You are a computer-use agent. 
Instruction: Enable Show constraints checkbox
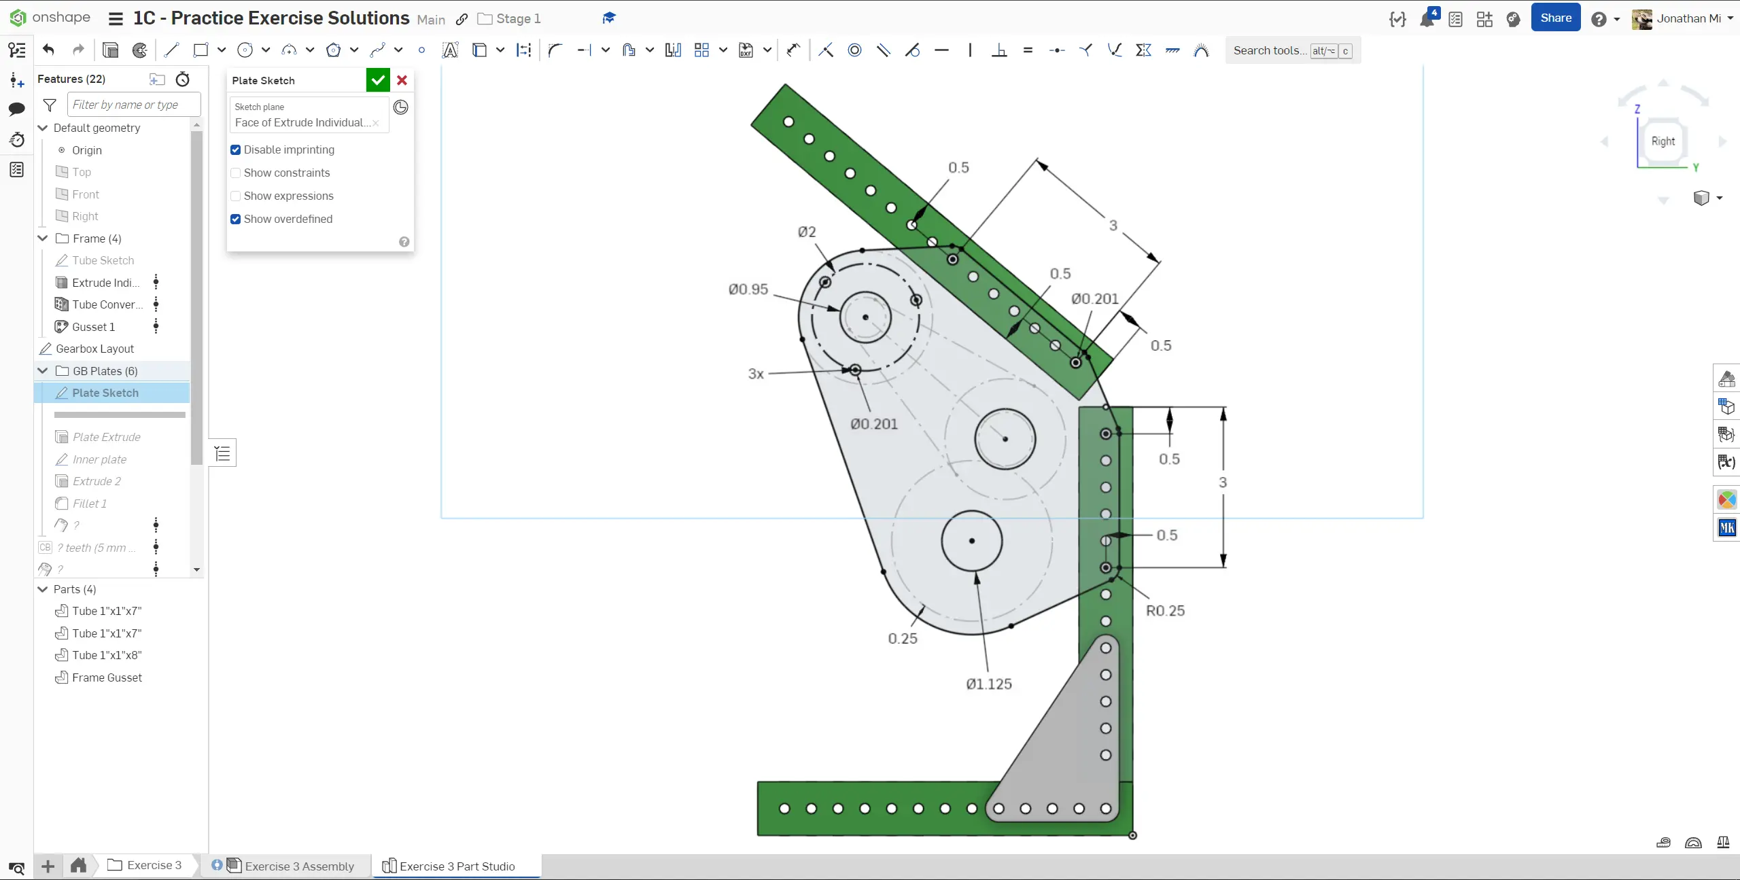236,173
